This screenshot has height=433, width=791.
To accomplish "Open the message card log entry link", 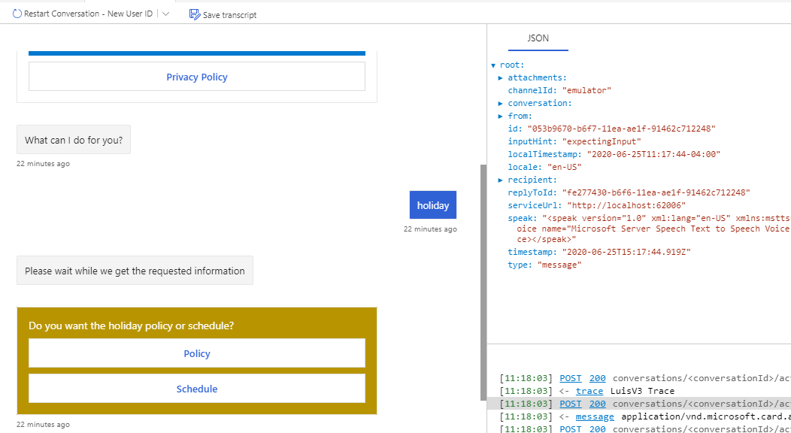I will pos(595,416).
